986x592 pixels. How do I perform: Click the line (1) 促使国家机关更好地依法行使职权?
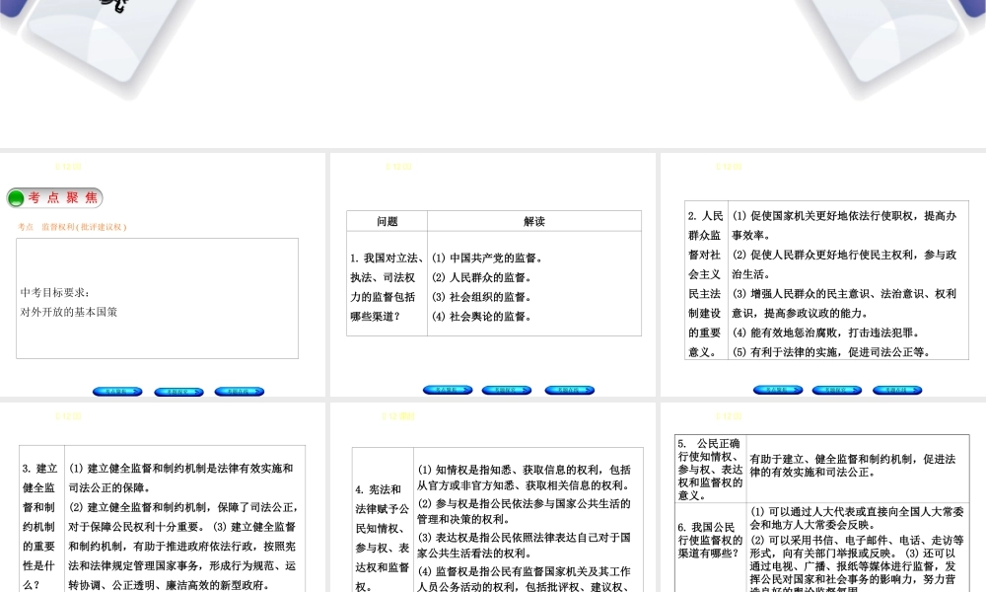(844, 225)
